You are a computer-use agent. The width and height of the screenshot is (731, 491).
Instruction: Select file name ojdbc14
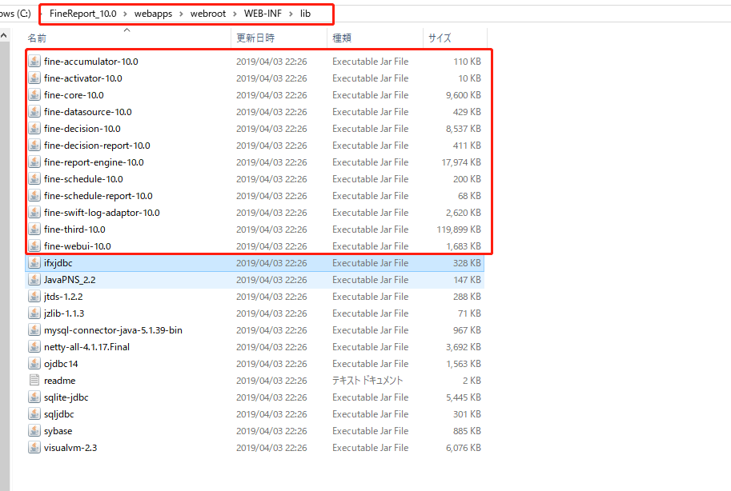pos(61,364)
